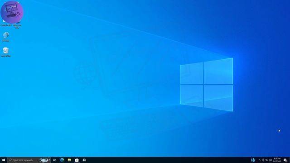Open the Windows Start menu

click(x=4, y=160)
